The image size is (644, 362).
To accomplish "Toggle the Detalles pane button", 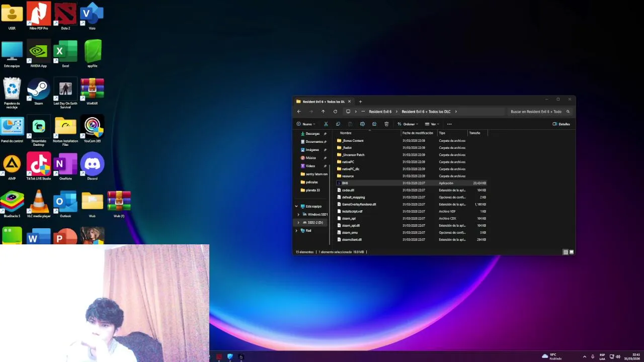I will [x=561, y=124].
